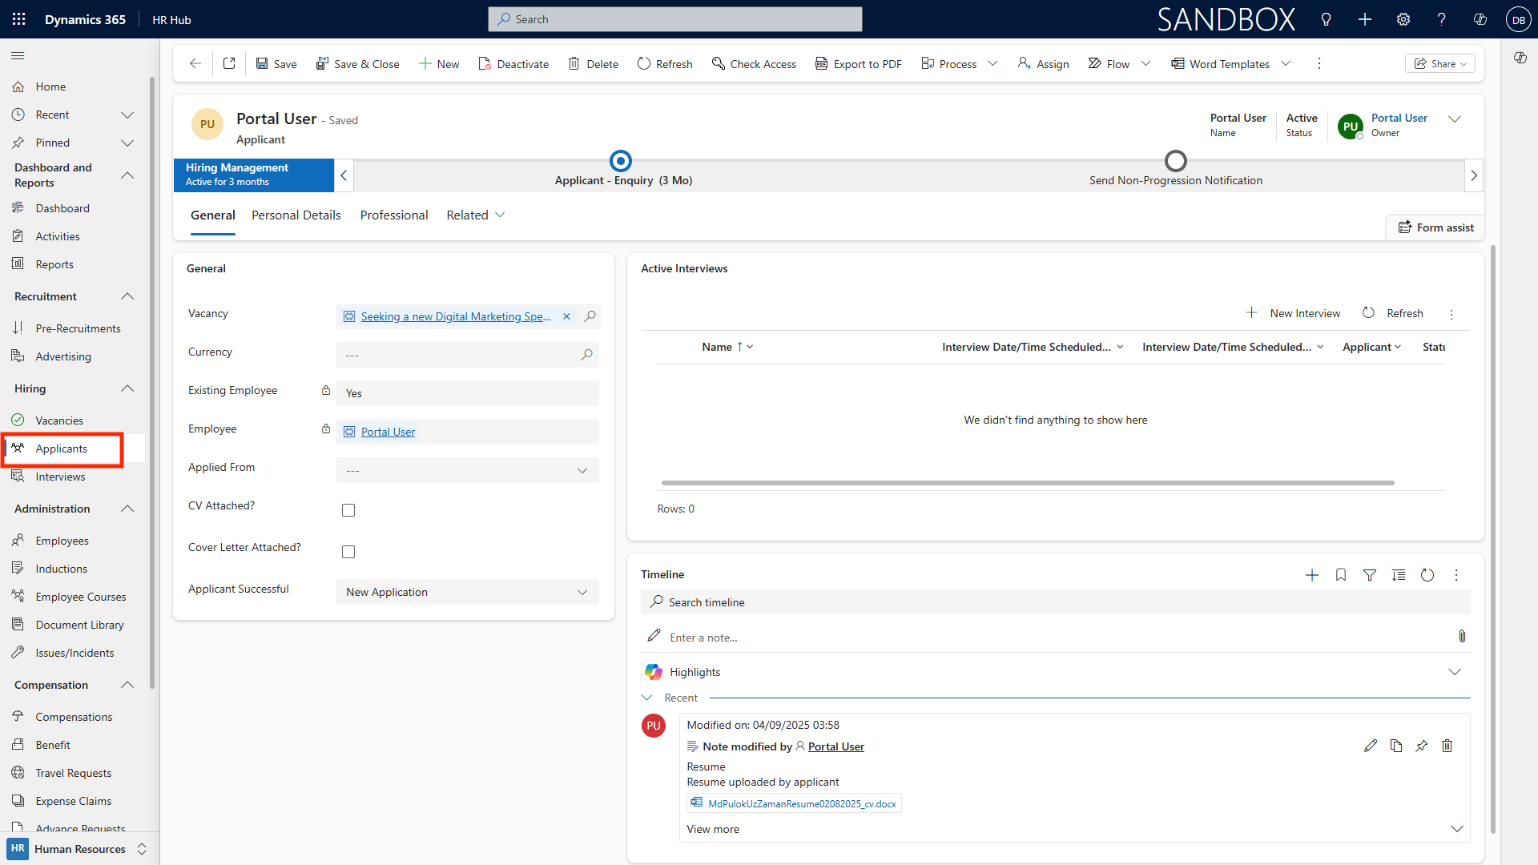Tick the Cover Letter Attached checkbox

(x=348, y=552)
